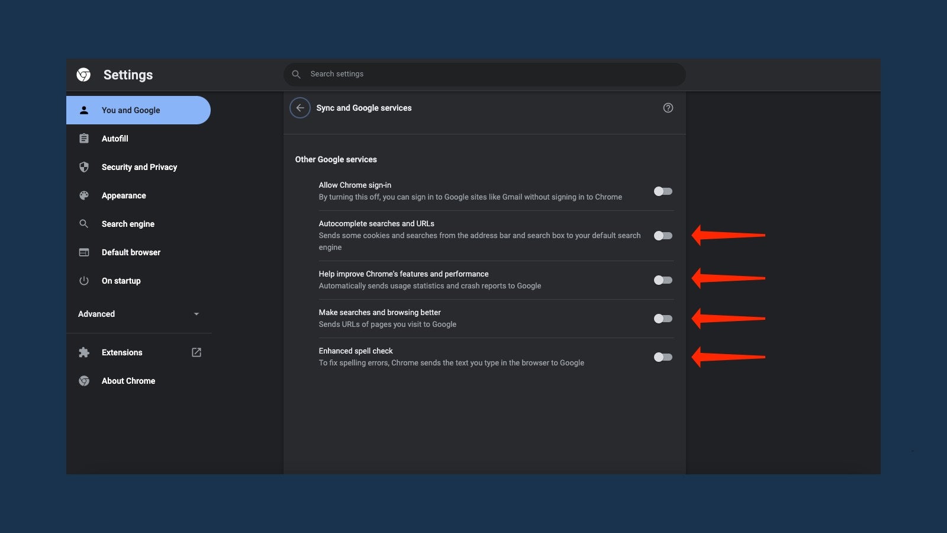The height and width of the screenshot is (533, 947).
Task: Click the Allow Chrome sign-in label text
Action: pyautogui.click(x=355, y=185)
